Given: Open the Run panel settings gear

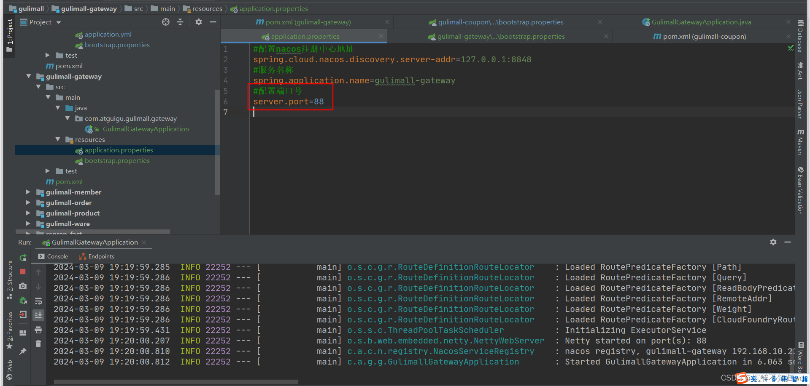Looking at the screenshot, I should click(773, 242).
